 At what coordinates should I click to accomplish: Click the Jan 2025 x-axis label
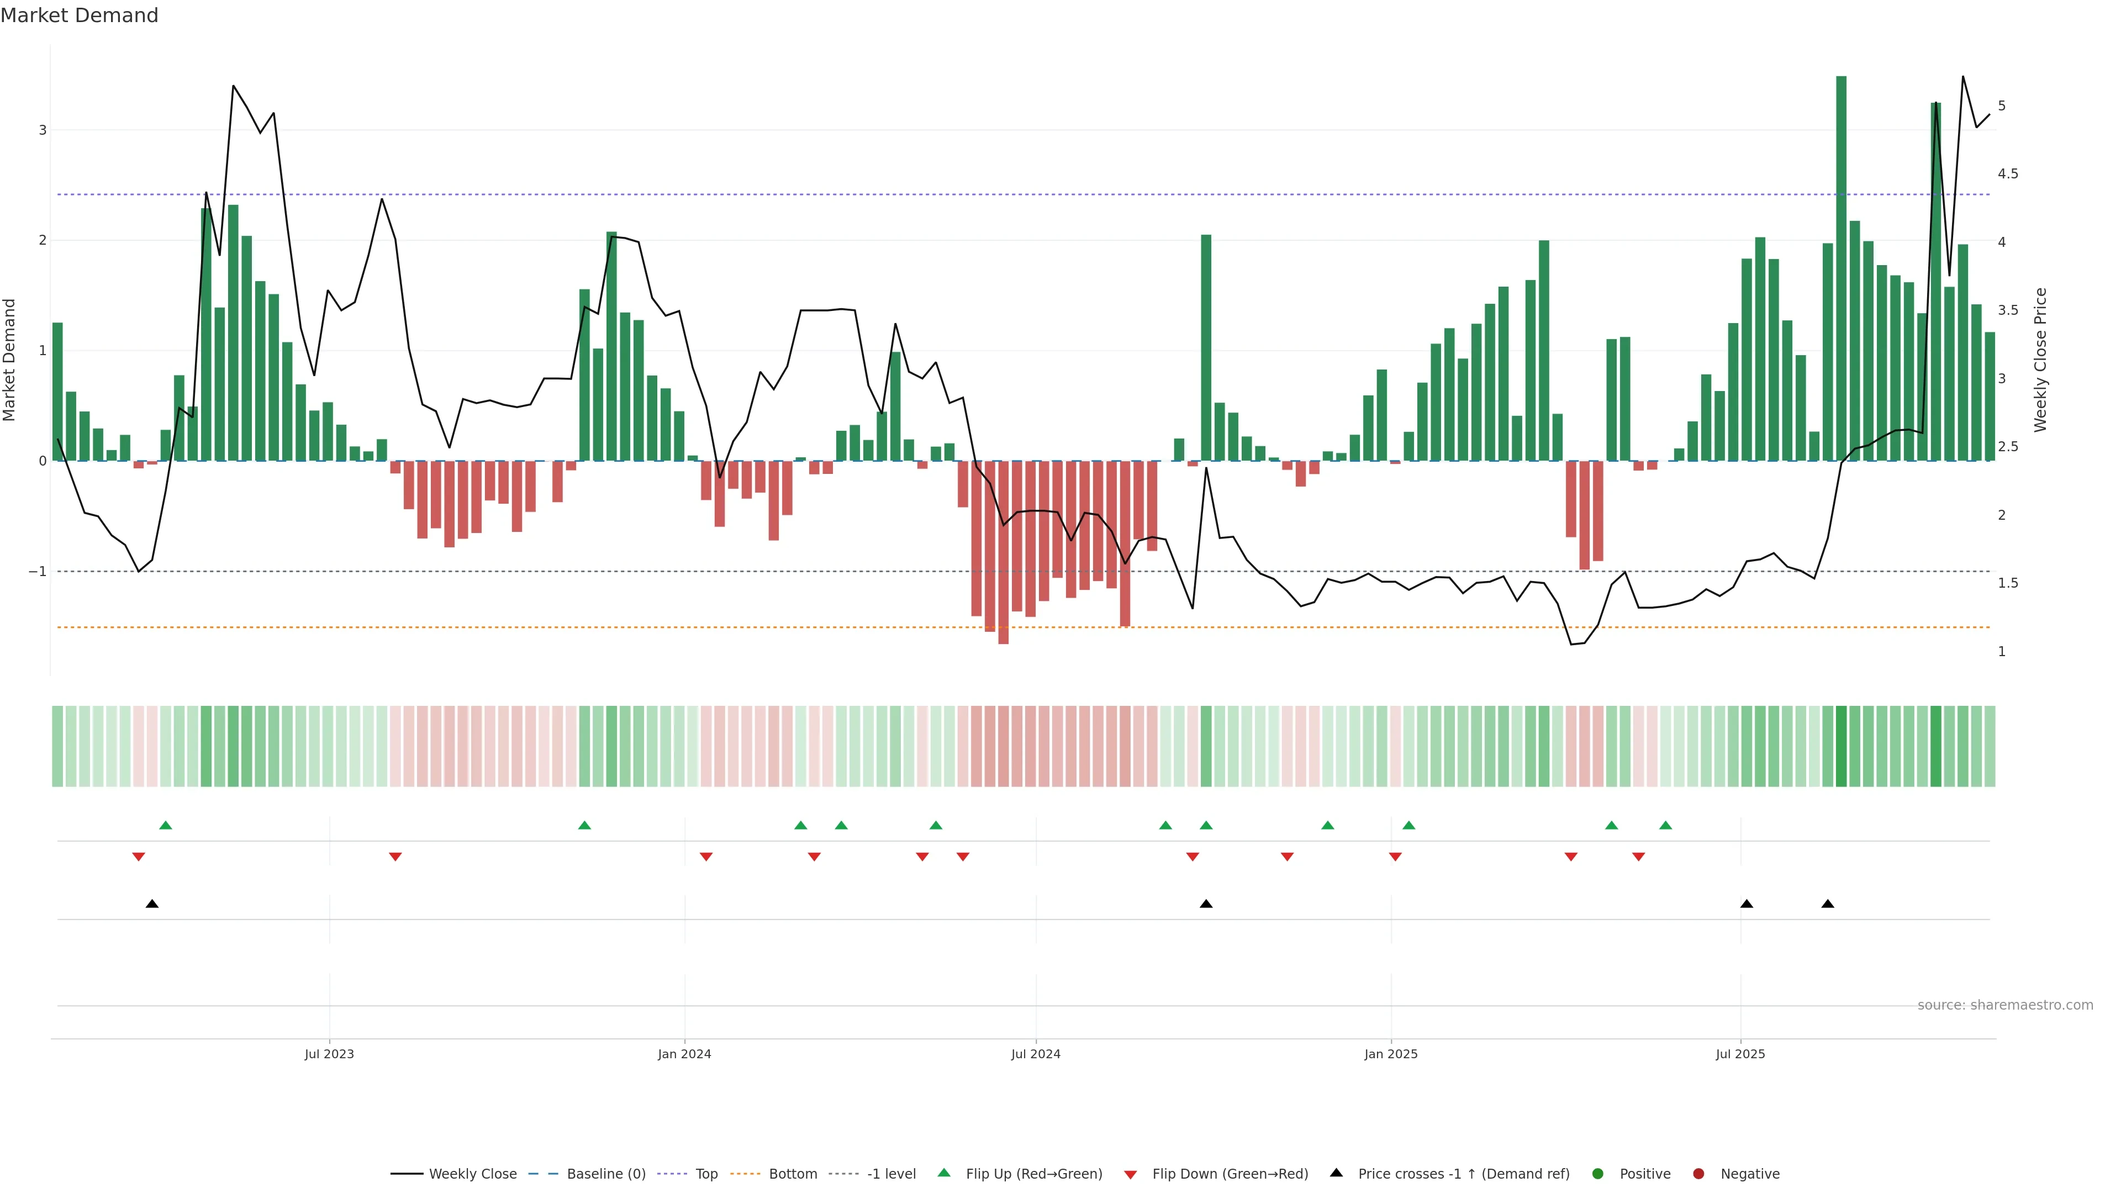pyautogui.click(x=1391, y=1054)
